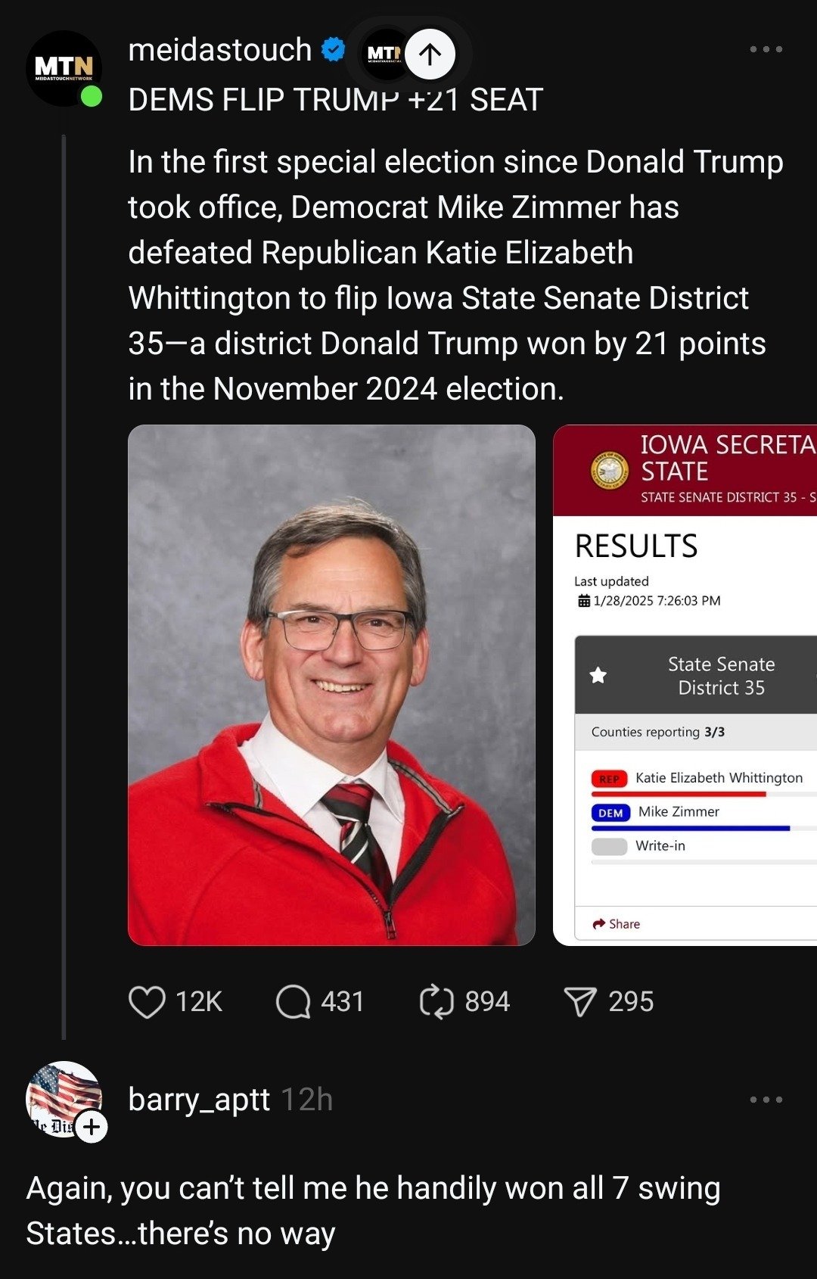The height and width of the screenshot is (1279, 817).
Task: View Mike Zimmer portrait photo
Action: 331,685
